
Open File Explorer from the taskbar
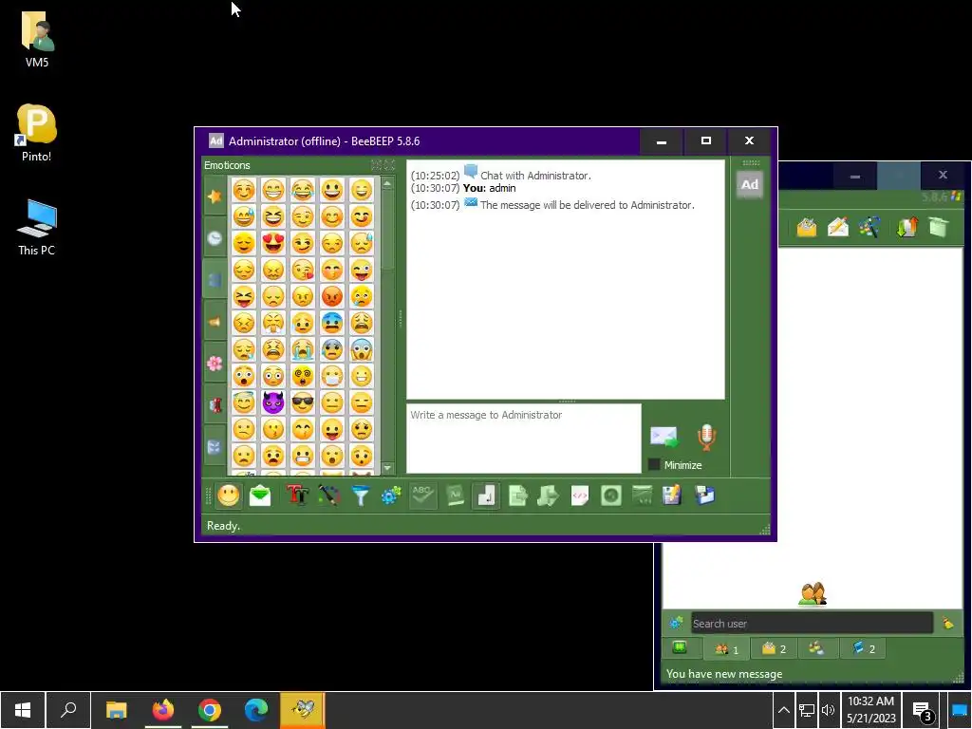point(116,710)
